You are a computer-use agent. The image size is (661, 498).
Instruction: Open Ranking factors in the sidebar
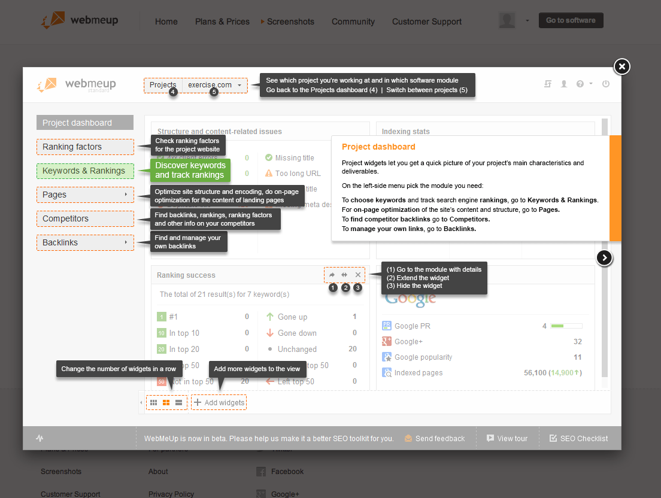point(85,147)
